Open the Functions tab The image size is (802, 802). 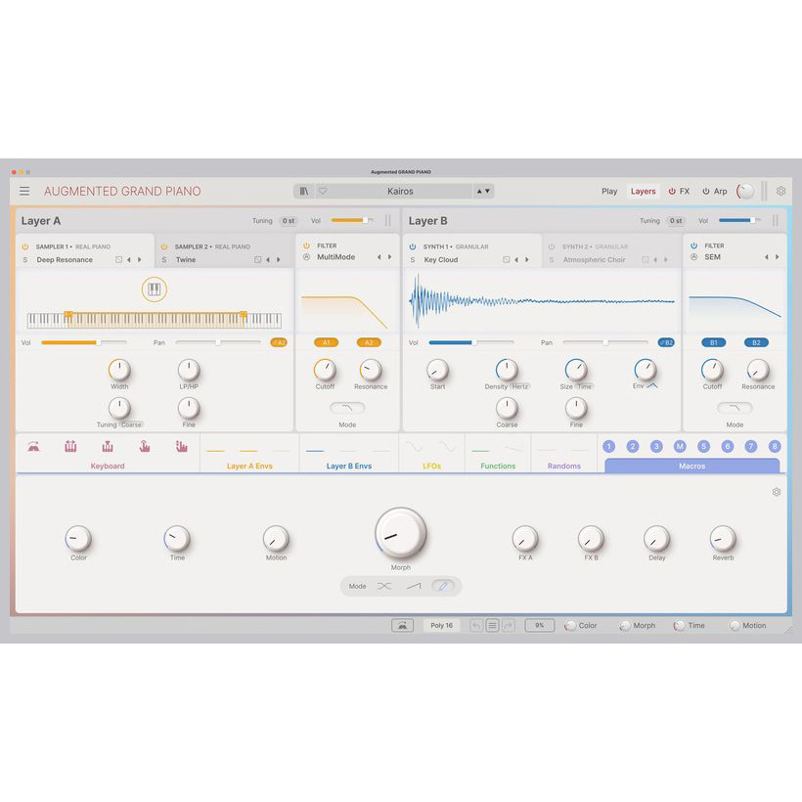pyautogui.click(x=498, y=466)
